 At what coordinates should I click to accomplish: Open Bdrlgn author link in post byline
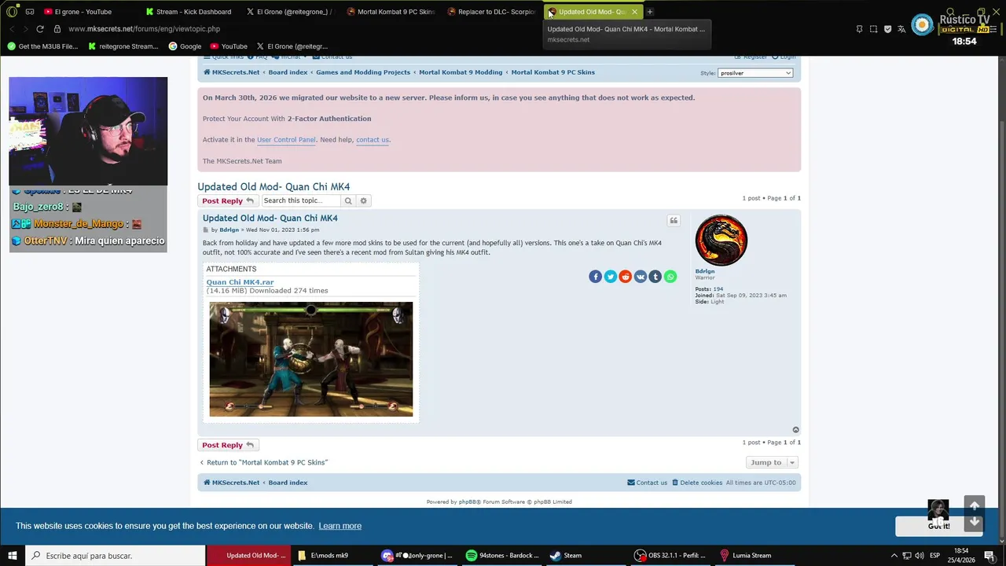pyautogui.click(x=229, y=230)
